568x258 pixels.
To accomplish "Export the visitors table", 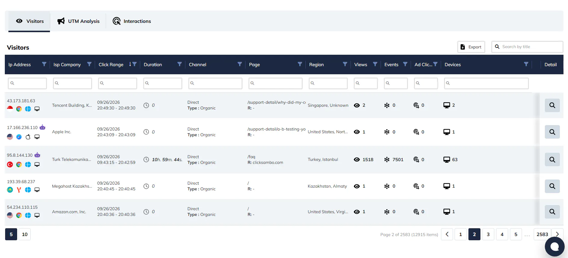I will [x=471, y=47].
